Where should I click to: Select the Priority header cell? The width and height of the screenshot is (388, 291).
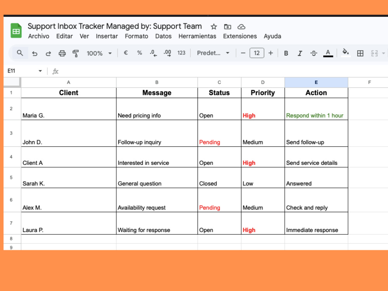(x=263, y=93)
